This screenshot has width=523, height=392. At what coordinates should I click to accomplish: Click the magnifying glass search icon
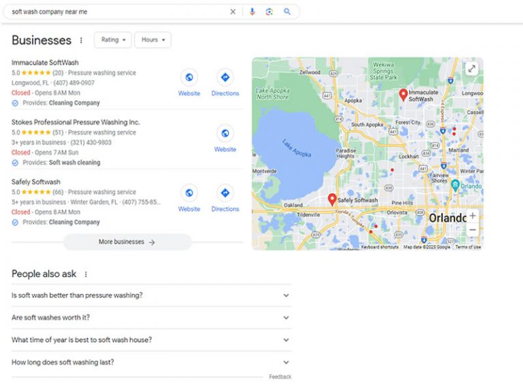(287, 12)
